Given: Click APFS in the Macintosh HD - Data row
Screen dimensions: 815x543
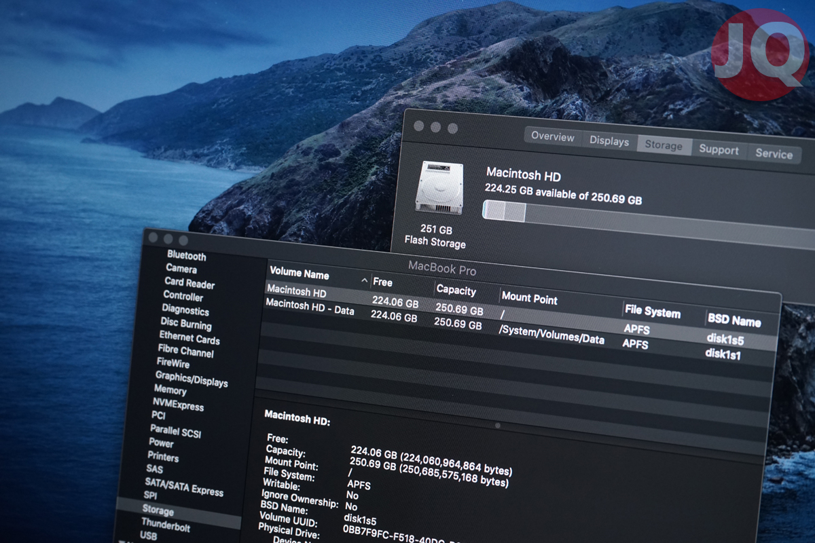Looking at the screenshot, I should [x=636, y=344].
